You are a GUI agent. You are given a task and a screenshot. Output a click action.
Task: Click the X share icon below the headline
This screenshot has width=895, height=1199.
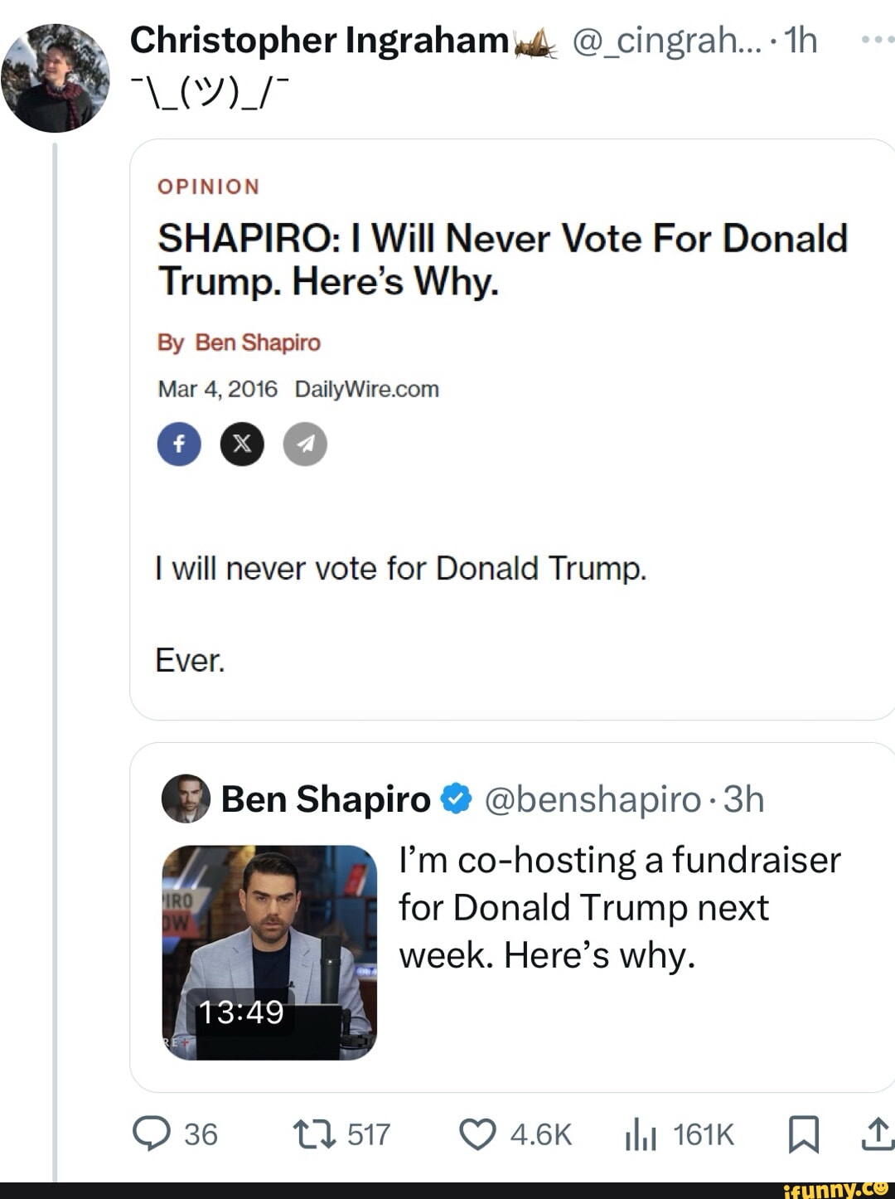pyautogui.click(x=242, y=444)
